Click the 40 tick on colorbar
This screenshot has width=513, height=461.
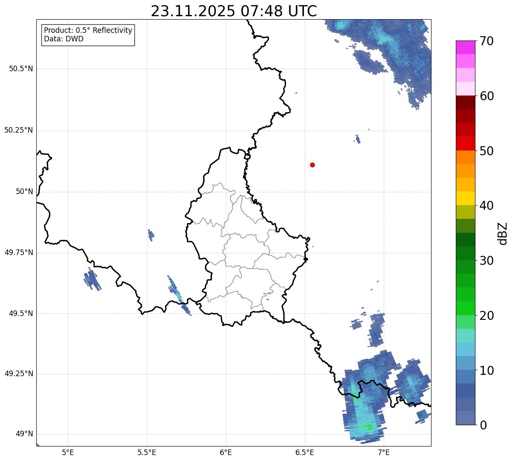tap(487, 206)
